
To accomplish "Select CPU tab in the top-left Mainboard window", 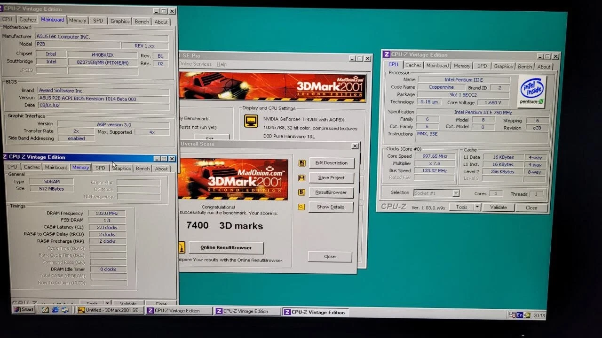I will pos(7,19).
